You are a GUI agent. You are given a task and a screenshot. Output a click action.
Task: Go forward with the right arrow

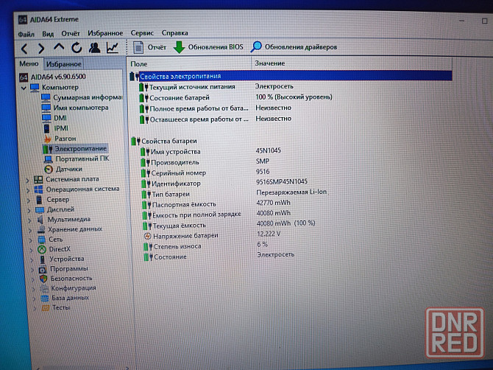click(41, 49)
